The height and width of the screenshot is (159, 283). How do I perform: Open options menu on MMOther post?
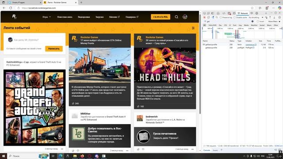click(127, 151)
